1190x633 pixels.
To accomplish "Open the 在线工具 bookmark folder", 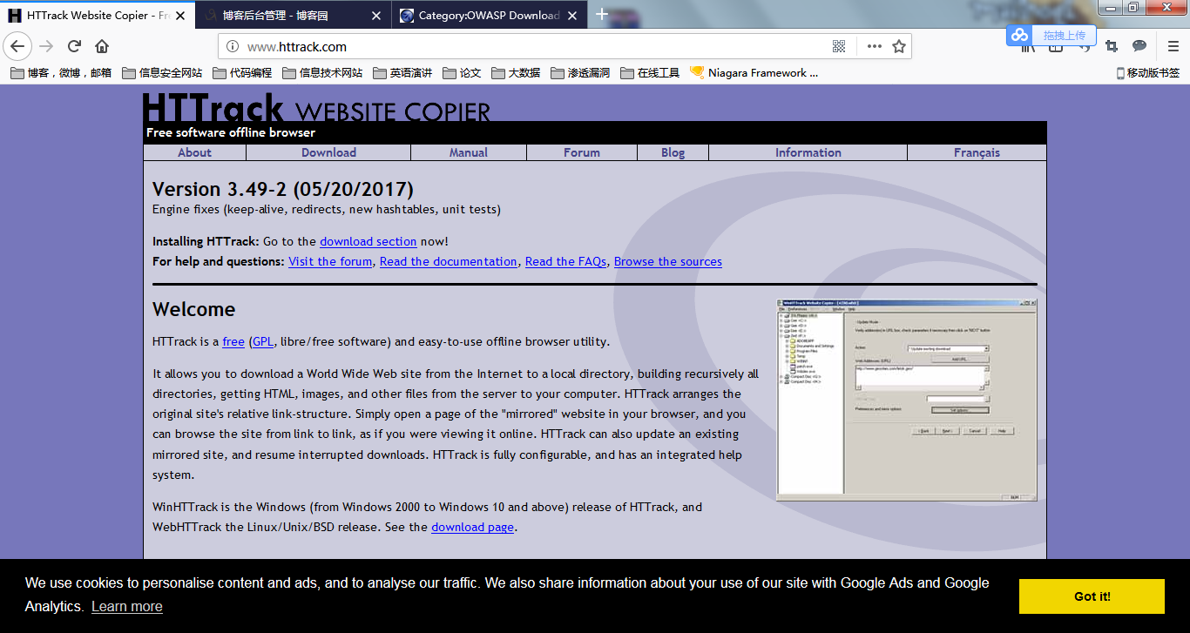I will (650, 73).
